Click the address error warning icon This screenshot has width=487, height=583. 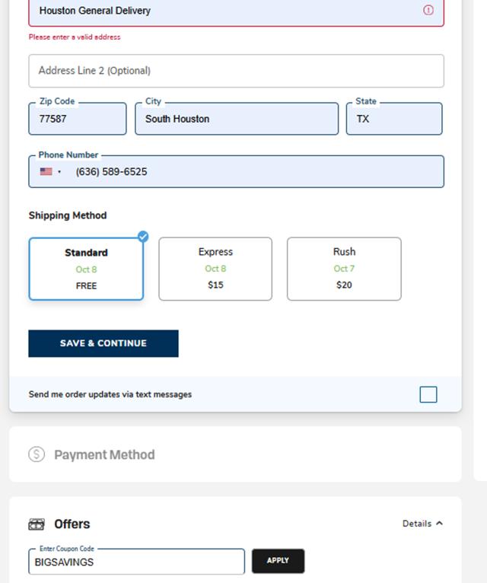click(x=428, y=11)
